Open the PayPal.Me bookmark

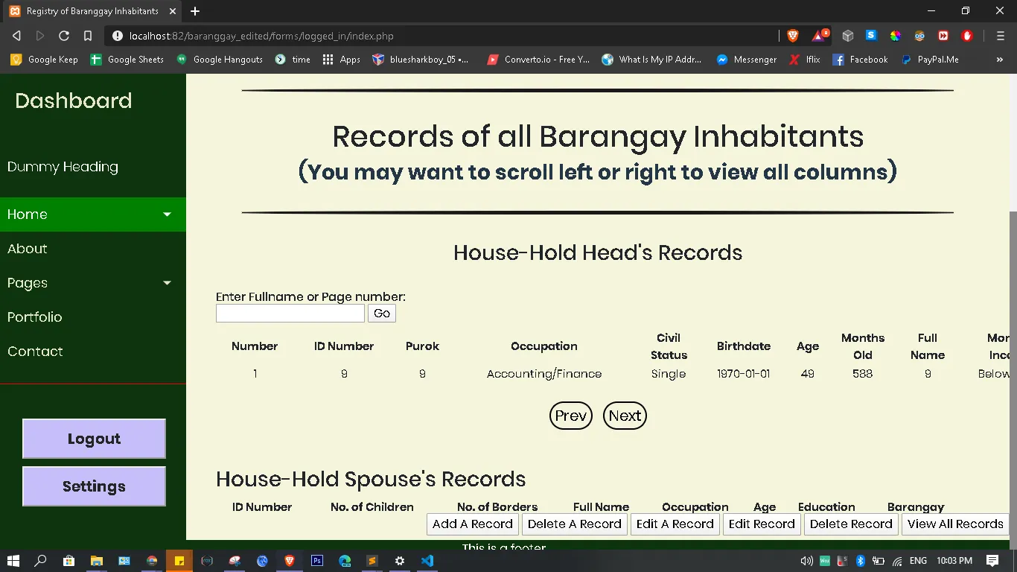[x=929, y=60]
